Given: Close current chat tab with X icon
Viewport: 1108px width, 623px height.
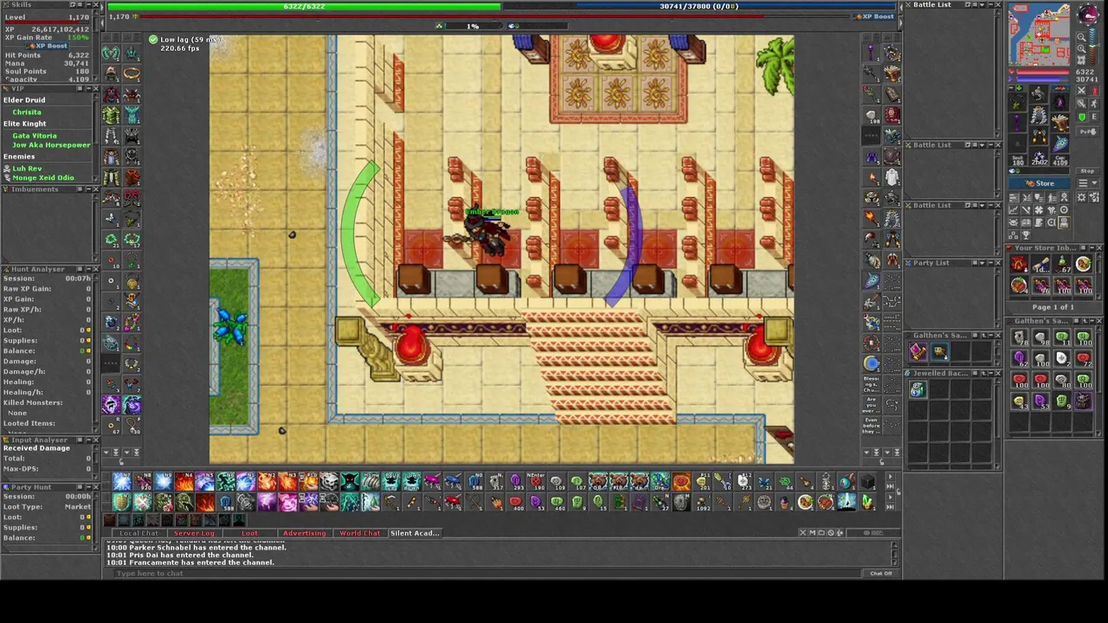Looking at the screenshot, I should (x=802, y=533).
